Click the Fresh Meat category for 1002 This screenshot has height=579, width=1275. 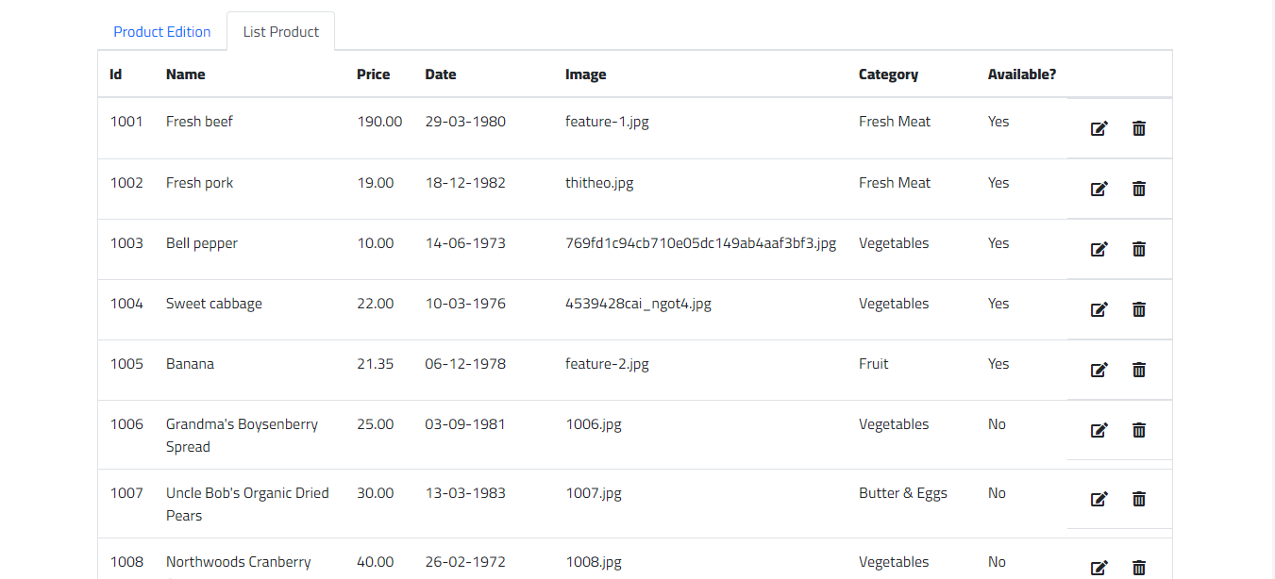894,182
